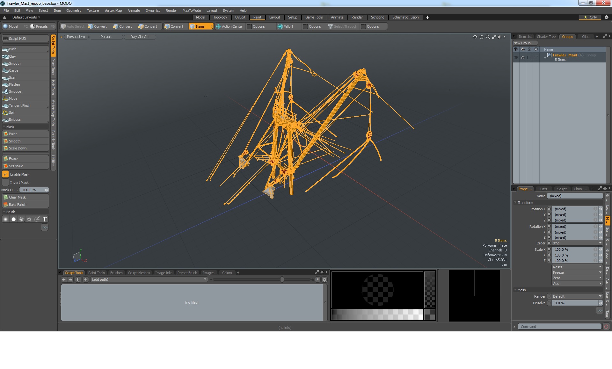
Task: Click the viewport rotate icon
Action: [481, 37]
